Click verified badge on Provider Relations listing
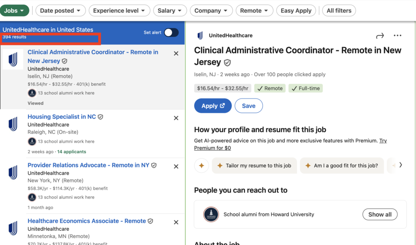The width and height of the screenshot is (416, 245). (x=153, y=165)
